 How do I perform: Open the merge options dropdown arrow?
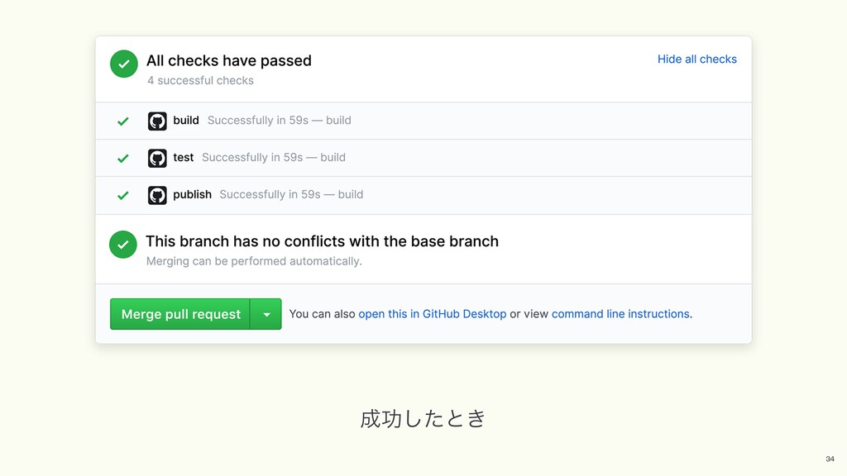pyautogui.click(x=266, y=314)
